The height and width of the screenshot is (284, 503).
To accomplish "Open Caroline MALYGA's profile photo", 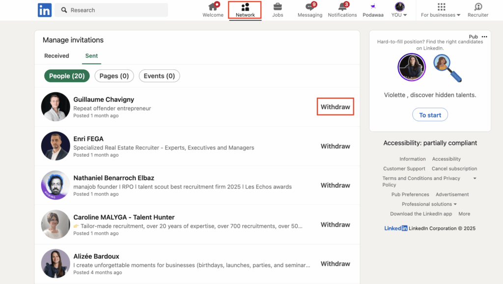I will coord(56,225).
